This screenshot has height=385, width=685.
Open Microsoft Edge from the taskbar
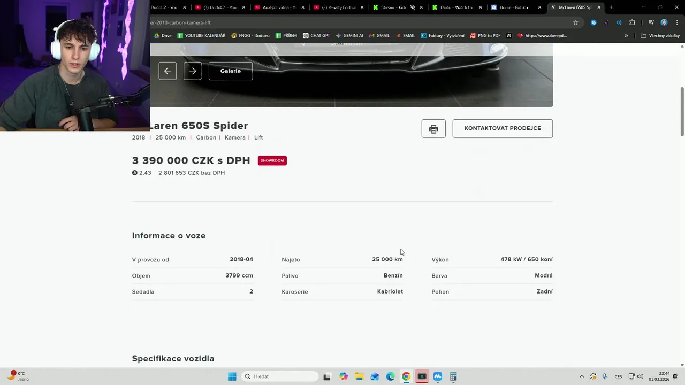click(x=391, y=376)
